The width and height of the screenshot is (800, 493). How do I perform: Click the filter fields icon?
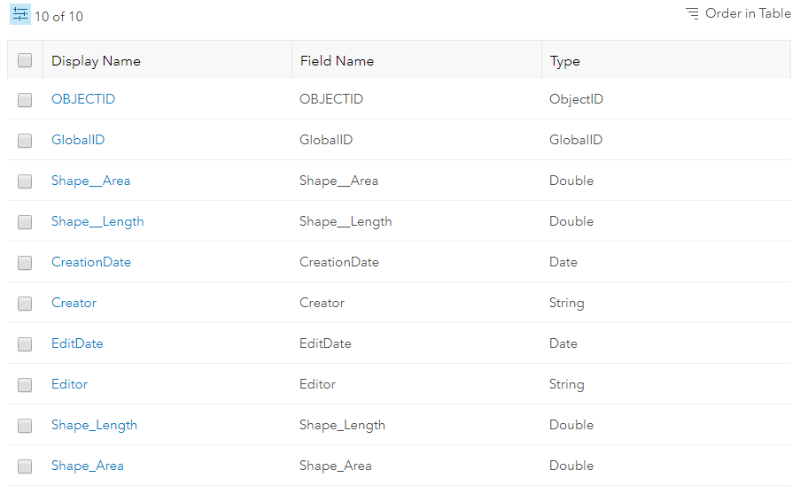pyautogui.click(x=20, y=14)
